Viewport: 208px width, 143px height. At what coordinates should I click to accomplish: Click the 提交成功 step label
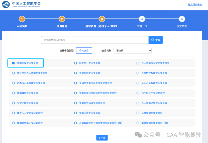coord(182,26)
